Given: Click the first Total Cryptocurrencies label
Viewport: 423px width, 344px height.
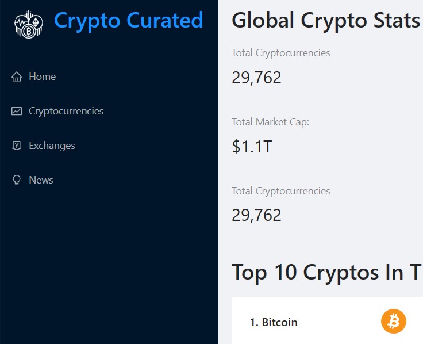Looking at the screenshot, I should pos(280,53).
